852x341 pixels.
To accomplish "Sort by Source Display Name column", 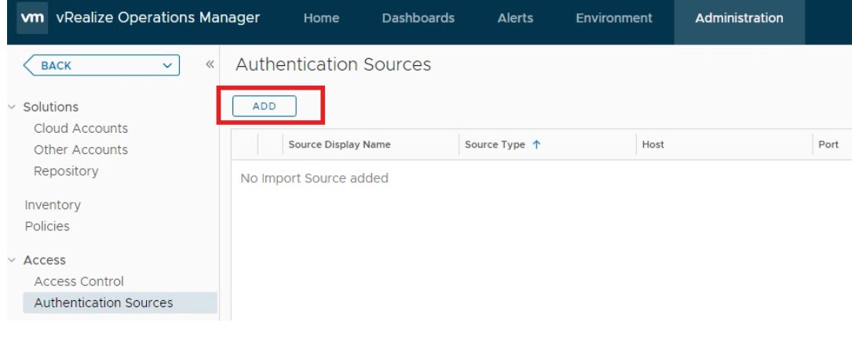I will 339,145.
